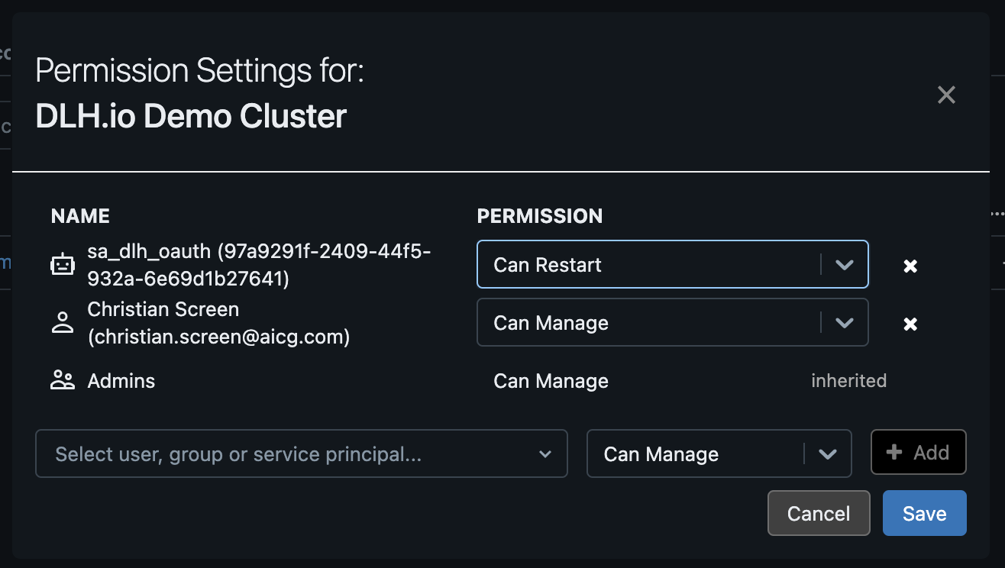Click the user icon beside Christian Screen
The width and height of the screenshot is (1005, 568).
point(63,322)
